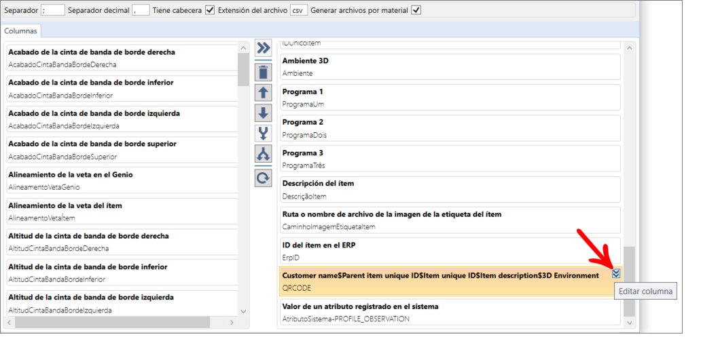Screen dimensions: 701x341
Task: Uncheck Generar archivos por material
Action: click(x=416, y=10)
